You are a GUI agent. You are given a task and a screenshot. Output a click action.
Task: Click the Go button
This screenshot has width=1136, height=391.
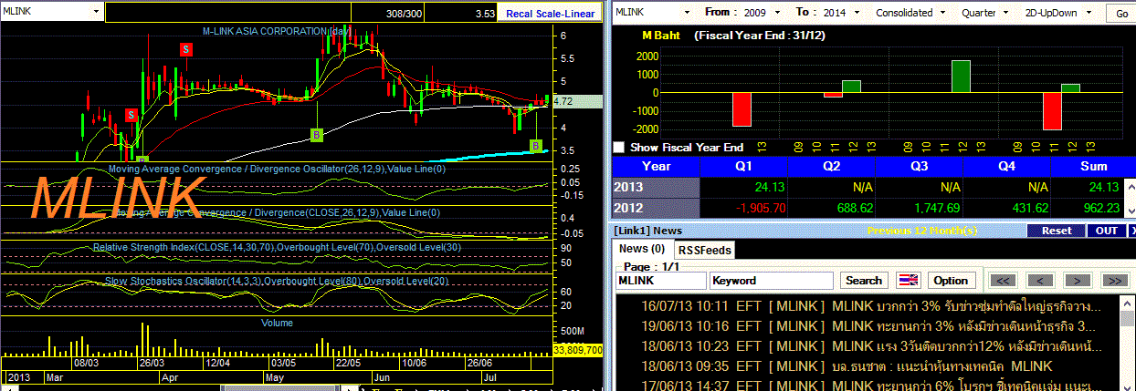[1120, 14]
